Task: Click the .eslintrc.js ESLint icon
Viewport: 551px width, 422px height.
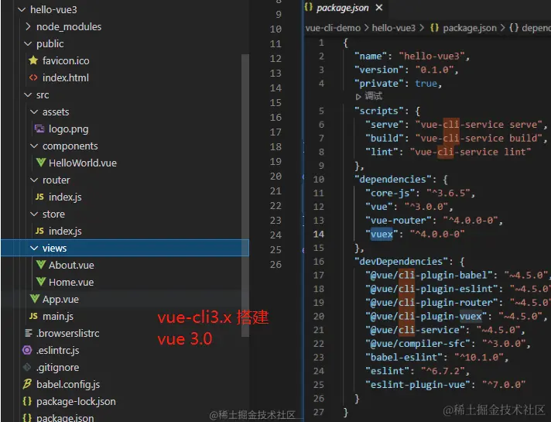Action: [27, 350]
